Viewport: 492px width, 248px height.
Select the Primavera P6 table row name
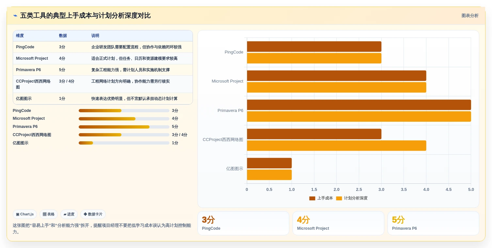tap(28, 70)
